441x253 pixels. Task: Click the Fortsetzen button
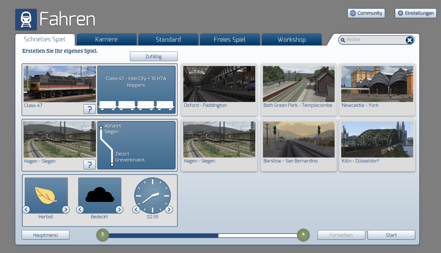341,235
